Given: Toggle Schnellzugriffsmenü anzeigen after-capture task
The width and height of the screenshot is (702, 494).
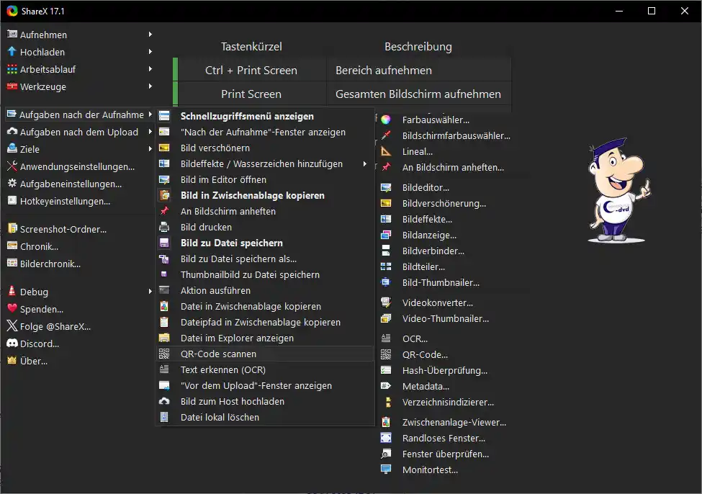Looking at the screenshot, I should (265, 116).
